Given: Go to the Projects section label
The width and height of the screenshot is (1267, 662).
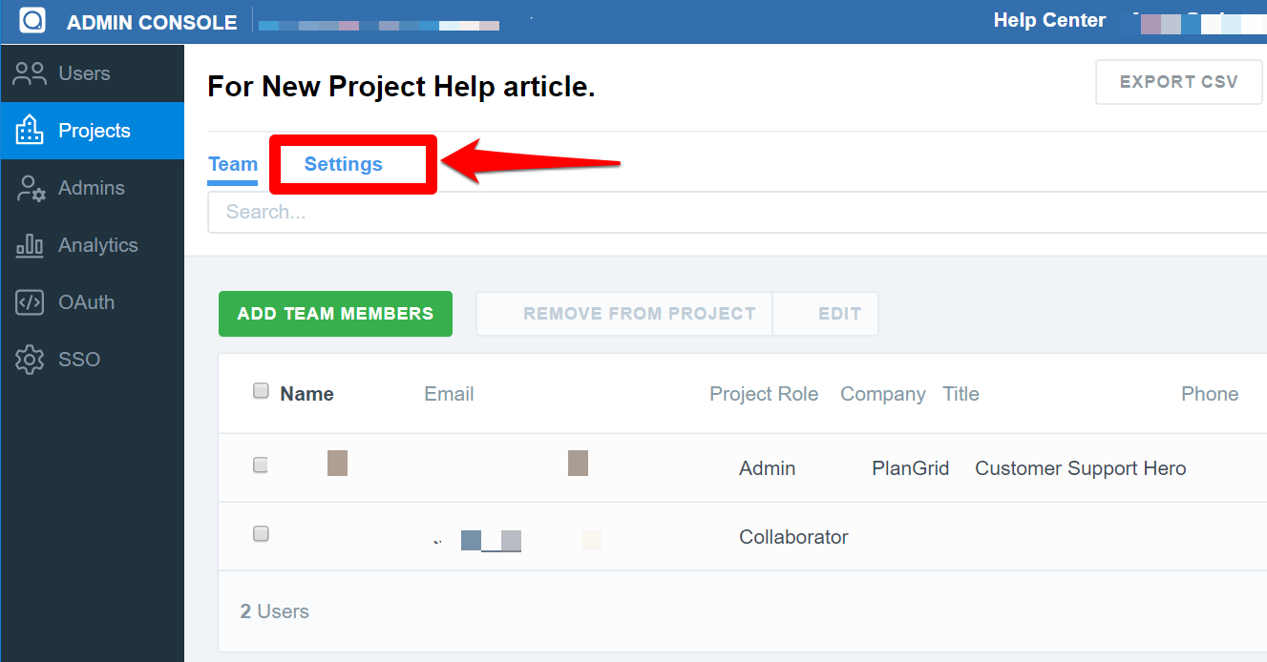Looking at the screenshot, I should point(95,131).
